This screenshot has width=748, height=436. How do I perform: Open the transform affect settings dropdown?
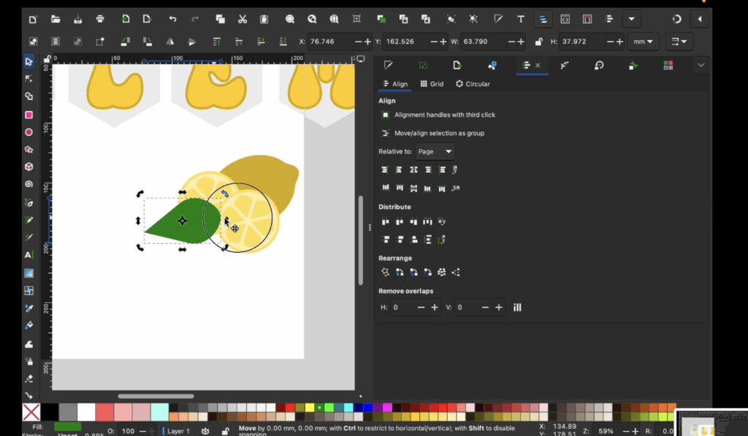pyautogui.click(x=679, y=42)
